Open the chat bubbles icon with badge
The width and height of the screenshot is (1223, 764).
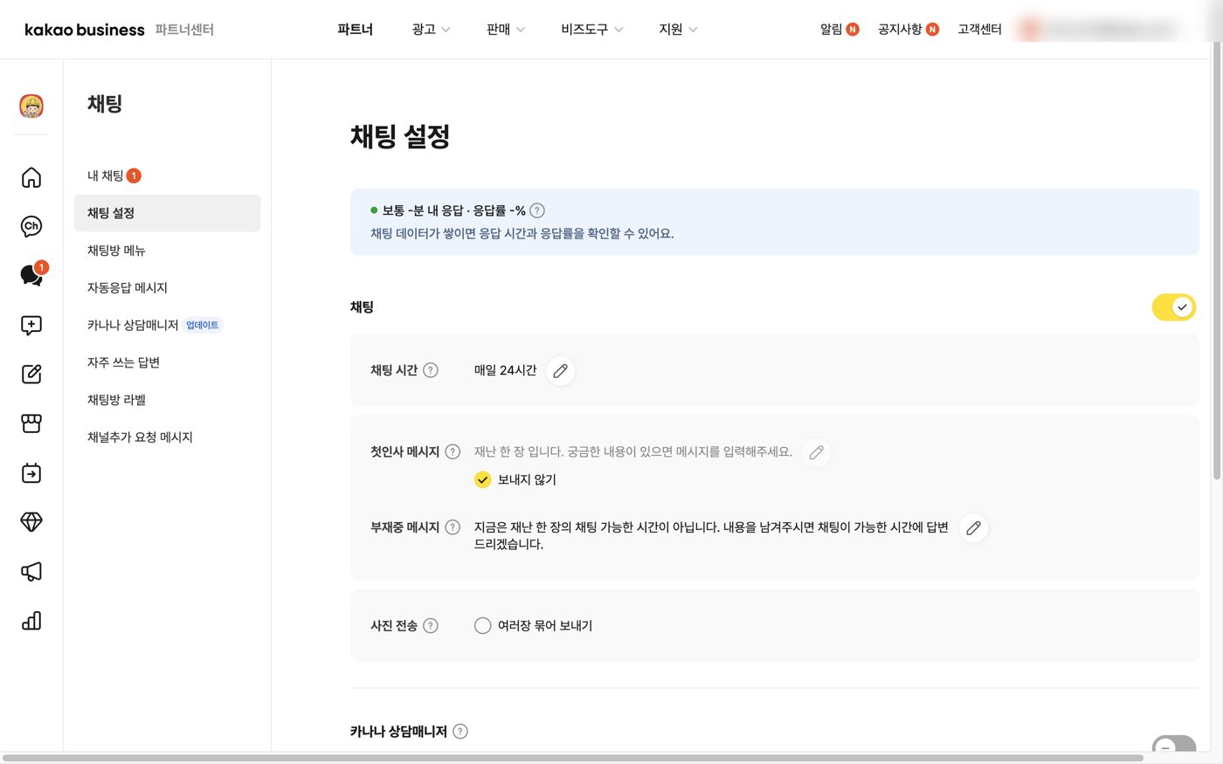pos(32,275)
